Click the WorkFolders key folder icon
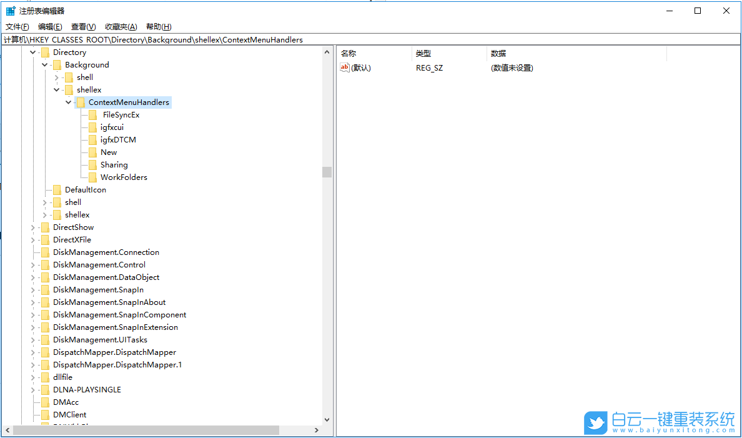 point(93,177)
